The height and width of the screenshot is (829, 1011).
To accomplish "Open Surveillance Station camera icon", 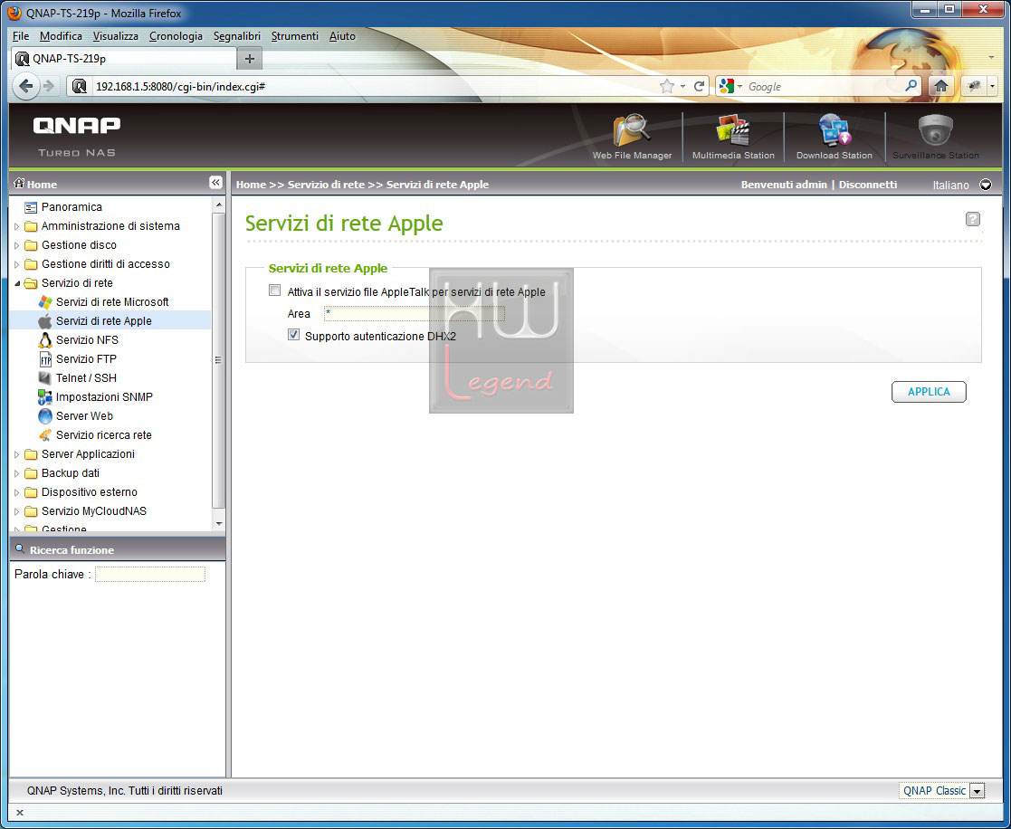I will coord(936,131).
